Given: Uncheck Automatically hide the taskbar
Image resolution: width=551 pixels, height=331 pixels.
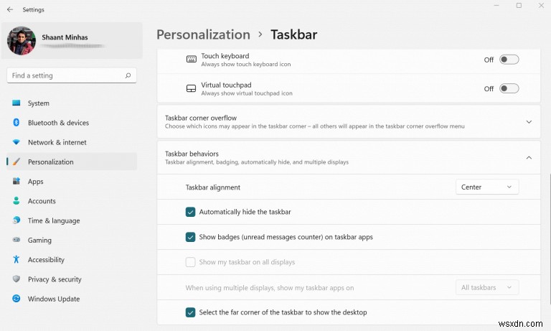Looking at the screenshot, I should click(190, 212).
